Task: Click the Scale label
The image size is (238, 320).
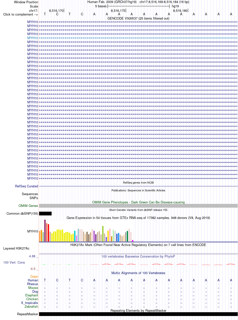Action: (x=34, y=6)
